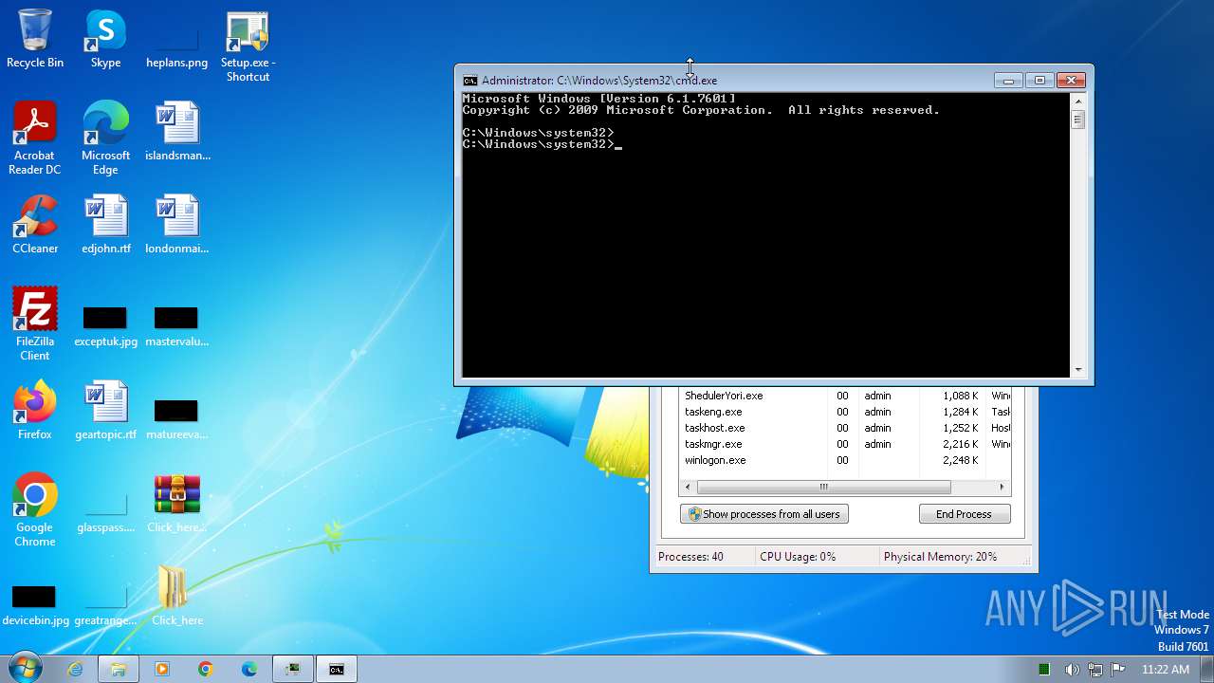Click the End Process button
The width and height of the screenshot is (1214, 683).
tap(965, 514)
